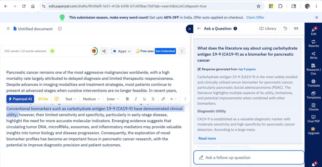Open the Medium font size dropdown
Screen dimensions: 322x167
tap(91, 99)
